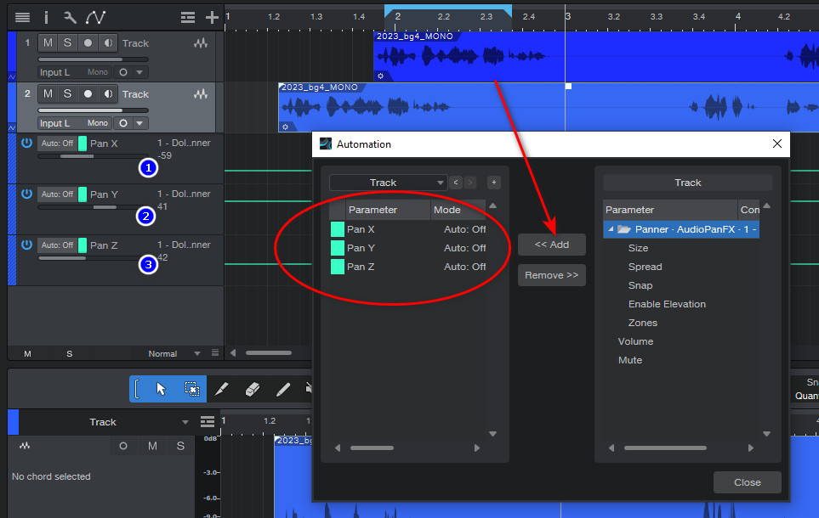Open the Normal timebase dropdown
This screenshot has height=518, width=819.
(x=197, y=353)
